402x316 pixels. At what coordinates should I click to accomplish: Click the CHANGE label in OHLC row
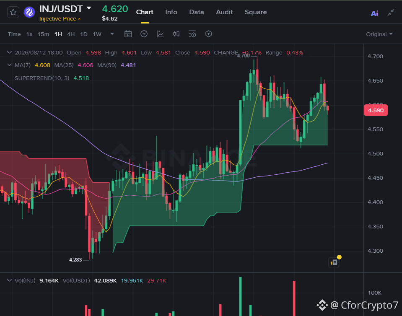pos(226,52)
